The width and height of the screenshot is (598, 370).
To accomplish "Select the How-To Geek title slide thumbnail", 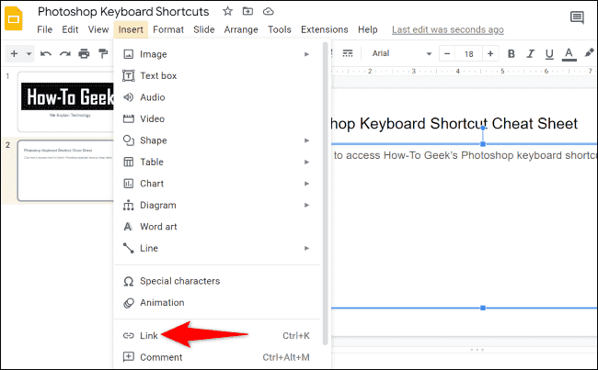I will click(63, 101).
